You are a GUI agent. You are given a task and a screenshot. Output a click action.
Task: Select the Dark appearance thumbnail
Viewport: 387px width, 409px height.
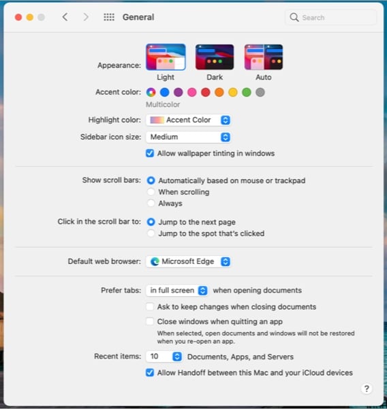[215, 57]
